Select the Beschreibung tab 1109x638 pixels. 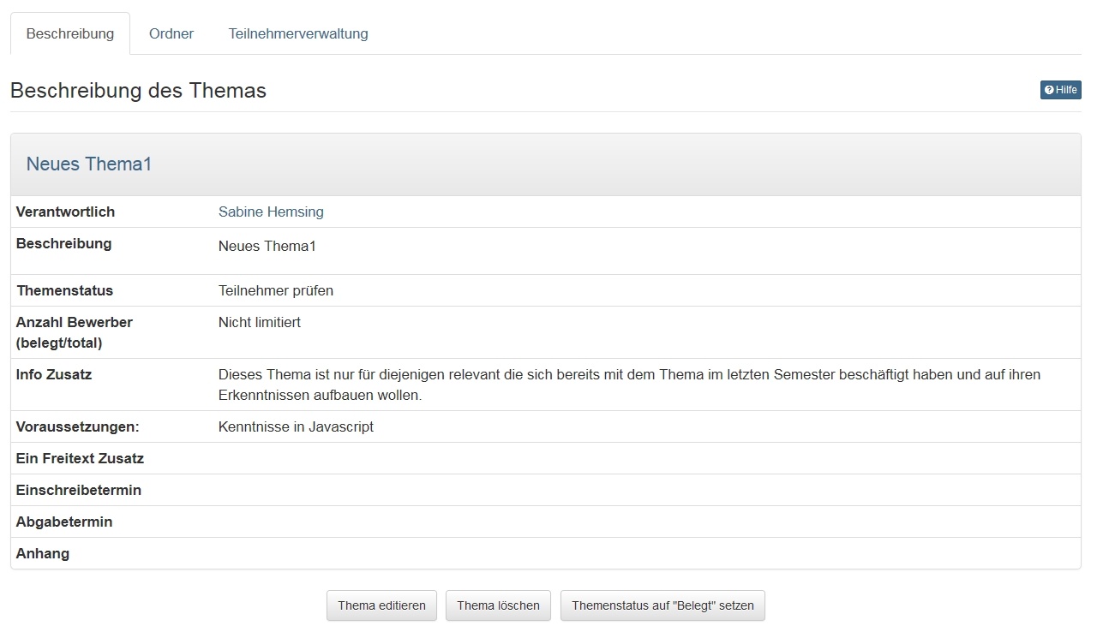tap(70, 34)
